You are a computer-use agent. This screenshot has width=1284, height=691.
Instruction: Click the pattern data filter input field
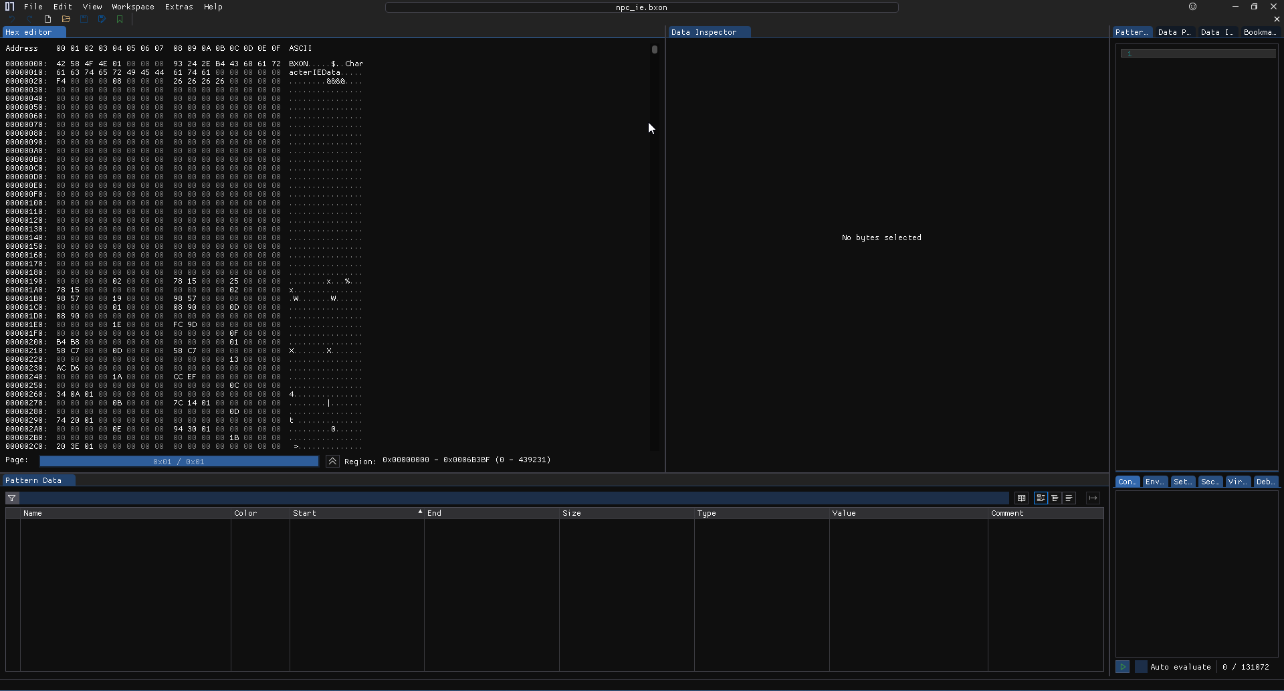click(514, 498)
